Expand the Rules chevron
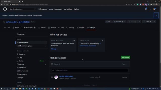 click(45, 61)
